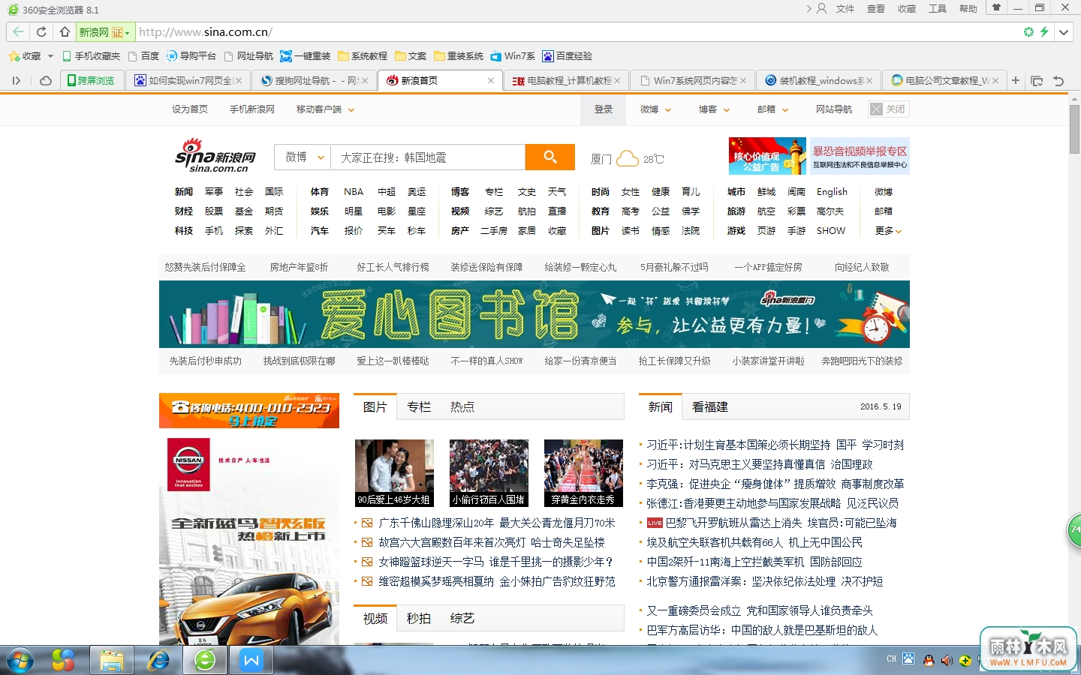The width and height of the screenshot is (1081, 675).
Task: Select the 专栏 tab in picture section
Action: coord(419,407)
